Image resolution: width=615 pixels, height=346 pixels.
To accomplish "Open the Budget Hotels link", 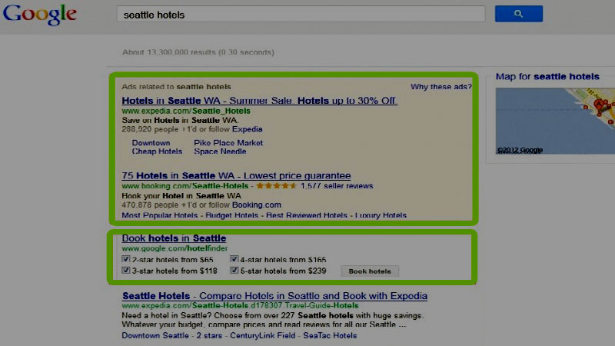I will point(232,215).
